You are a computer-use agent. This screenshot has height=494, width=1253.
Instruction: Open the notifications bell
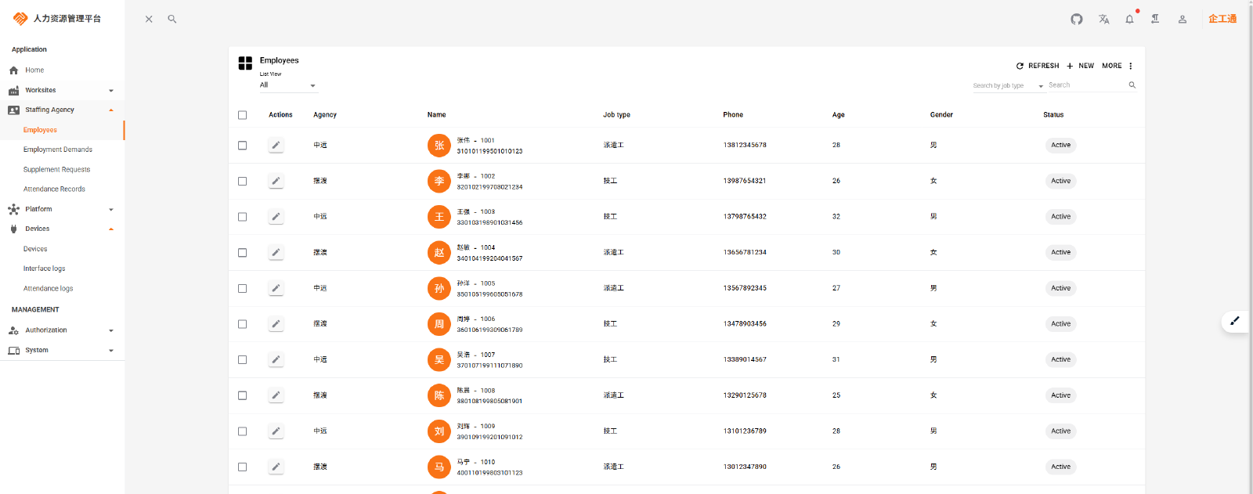pos(1129,19)
